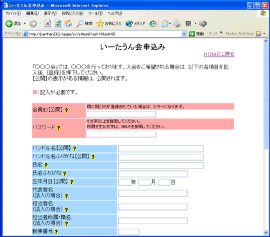
Task: Go to the Home page icon
Action: tap(68, 24)
